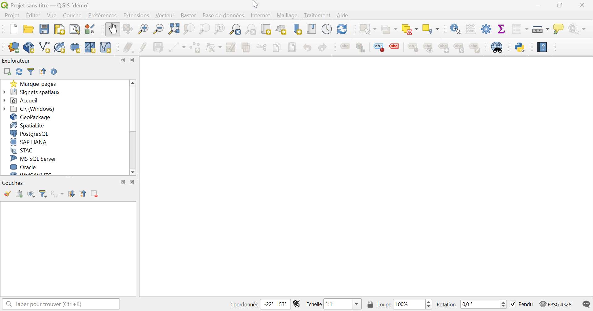Open layer styling panel in Couches
The image size is (593, 311).
tap(7, 194)
